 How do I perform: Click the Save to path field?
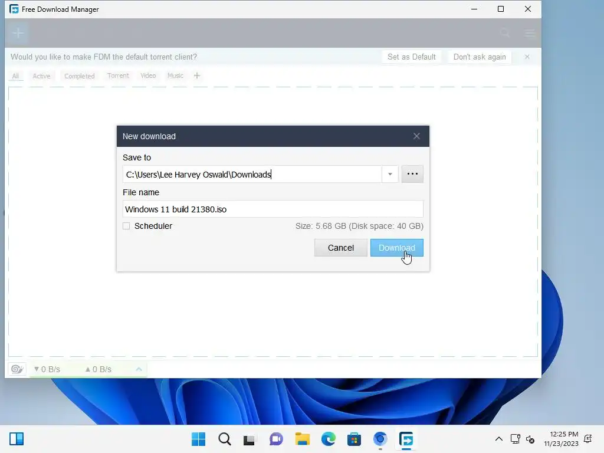252,175
